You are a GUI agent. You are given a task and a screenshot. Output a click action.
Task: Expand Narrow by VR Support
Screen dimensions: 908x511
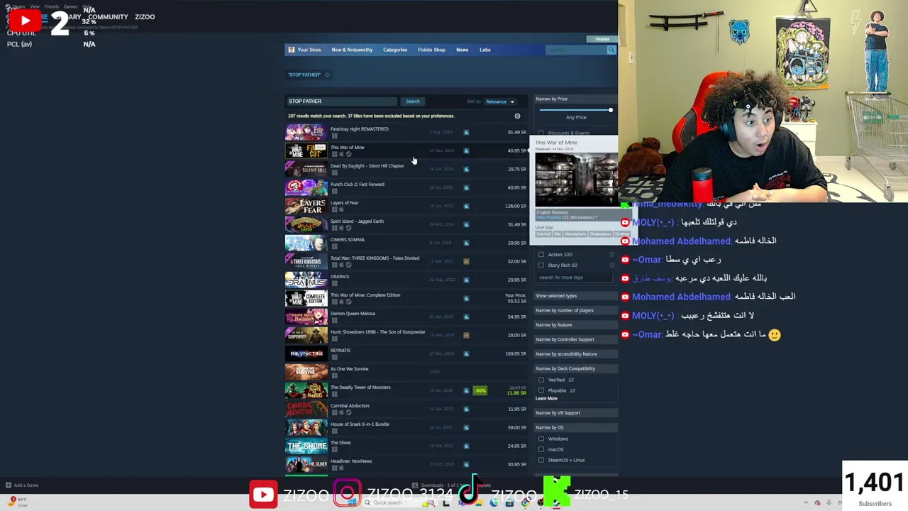pos(576,413)
